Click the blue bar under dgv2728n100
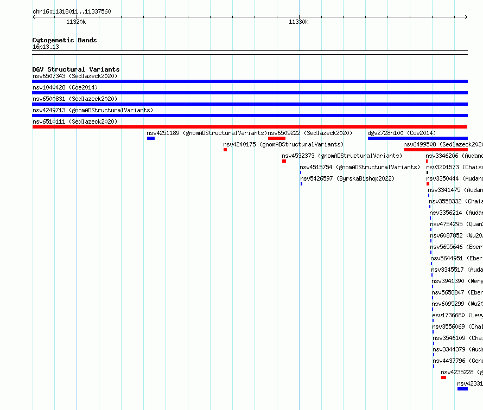The width and height of the screenshot is (483, 410). pyautogui.click(x=418, y=138)
